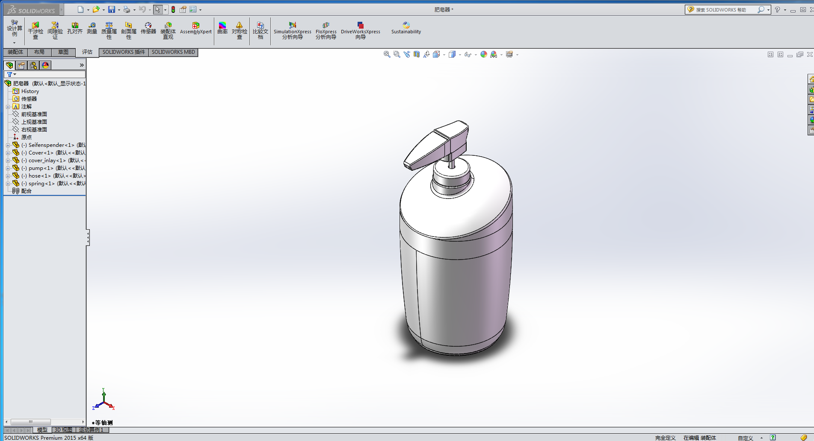Select the 3D 视图 bottom tab

click(63, 430)
